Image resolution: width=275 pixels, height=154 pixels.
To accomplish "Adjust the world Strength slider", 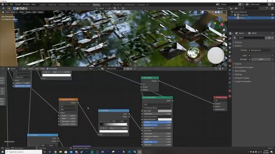I will point(261,59).
